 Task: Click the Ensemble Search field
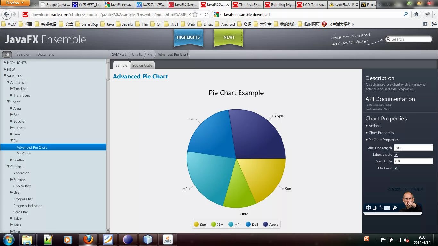pos(409,39)
